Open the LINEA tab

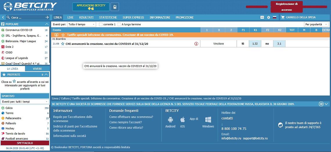click(58, 17)
